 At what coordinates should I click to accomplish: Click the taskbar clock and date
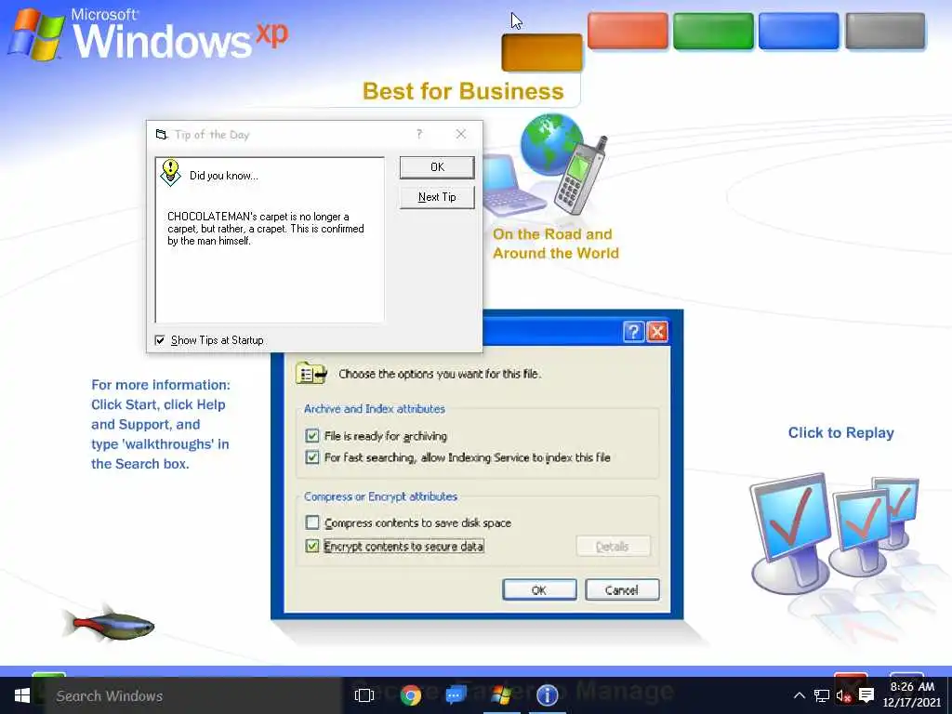click(x=912, y=694)
